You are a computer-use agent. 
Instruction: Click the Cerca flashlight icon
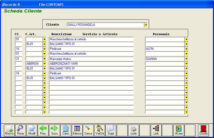(x=88, y=130)
